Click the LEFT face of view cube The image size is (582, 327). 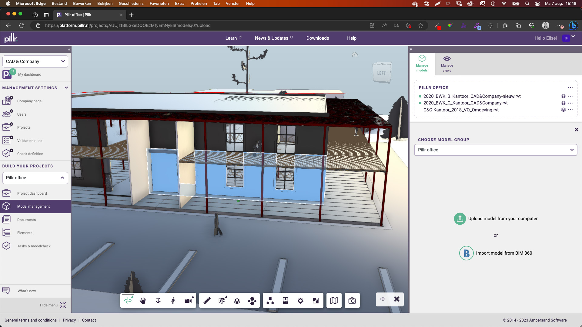click(381, 73)
